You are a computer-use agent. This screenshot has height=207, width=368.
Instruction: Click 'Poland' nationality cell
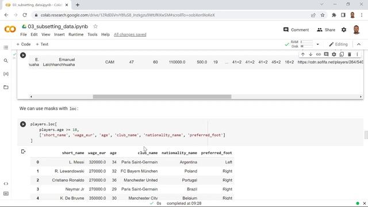pyautogui.click(x=190, y=171)
